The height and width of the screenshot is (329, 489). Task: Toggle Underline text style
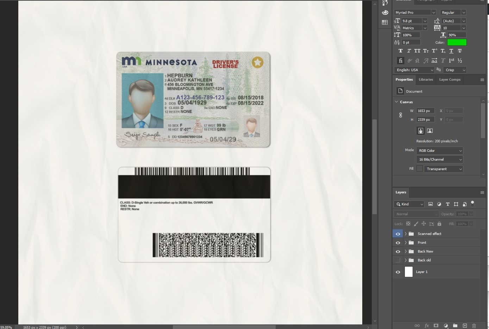[x=451, y=51]
